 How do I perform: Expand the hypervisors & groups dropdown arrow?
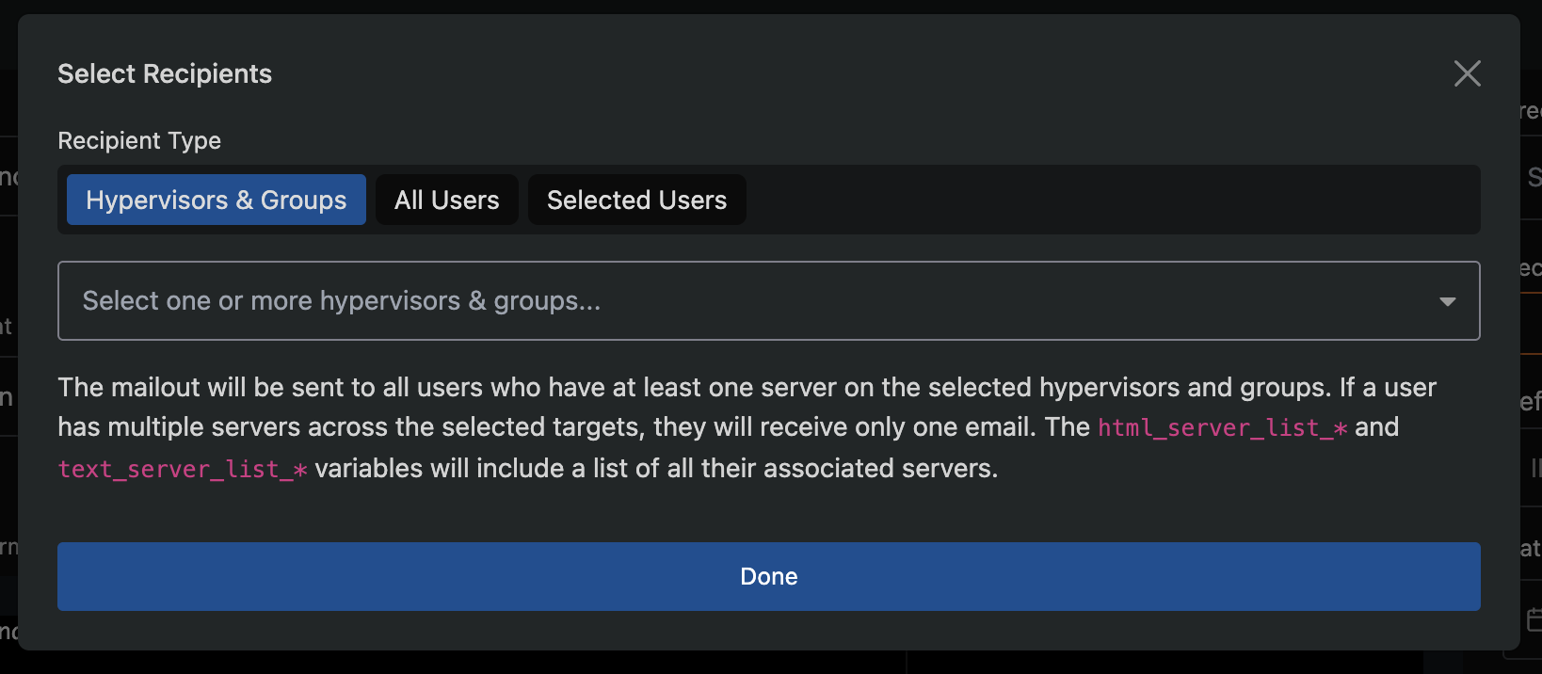pyautogui.click(x=1448, y=301)
